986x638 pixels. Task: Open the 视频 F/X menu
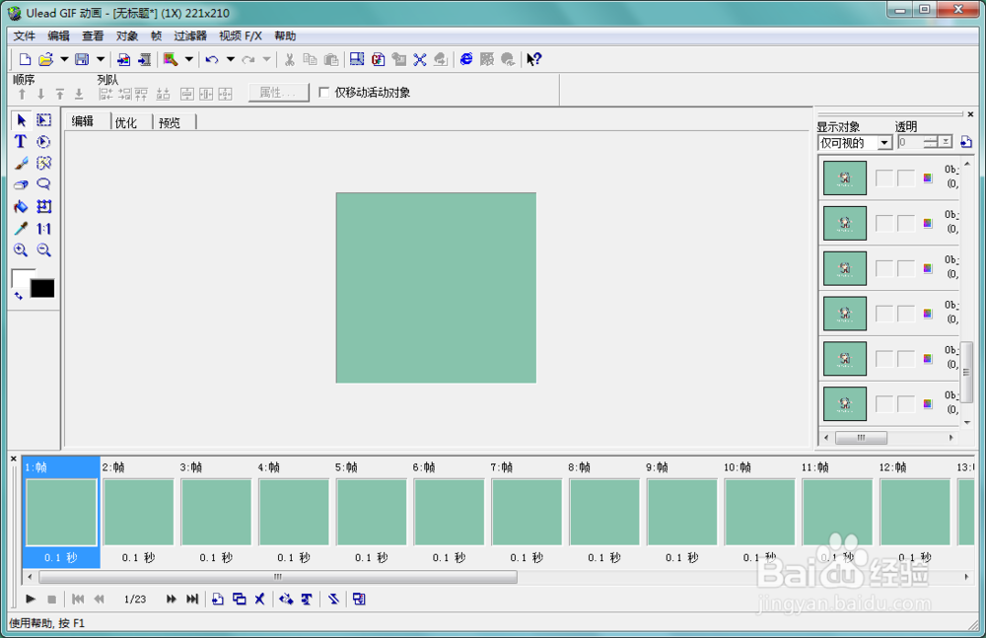241,35
